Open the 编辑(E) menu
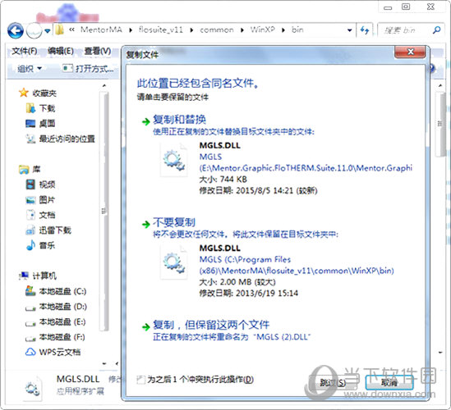The image size is (451, 410). (61, 51)
